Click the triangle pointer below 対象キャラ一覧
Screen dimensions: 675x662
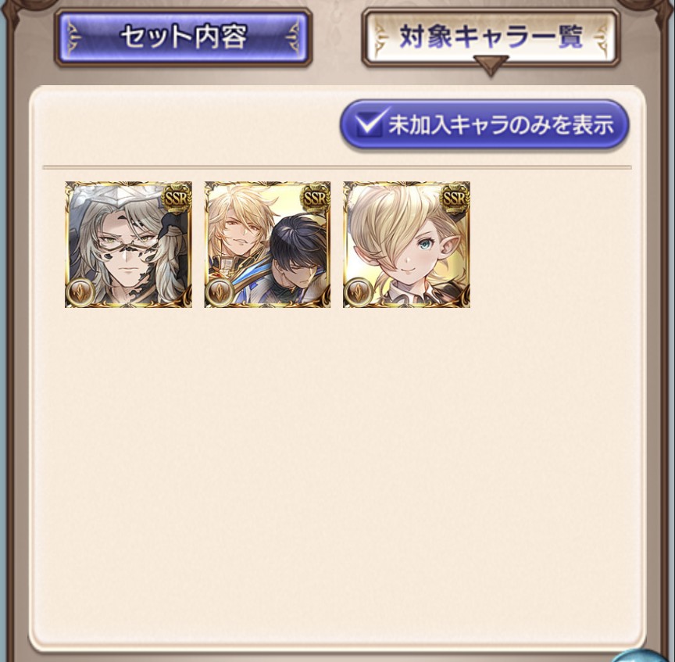[x=491, y=66]
